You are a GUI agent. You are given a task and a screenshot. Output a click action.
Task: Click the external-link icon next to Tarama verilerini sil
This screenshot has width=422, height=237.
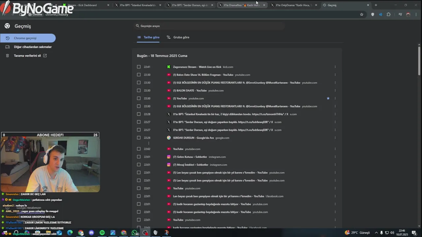[x=45, y=56]
